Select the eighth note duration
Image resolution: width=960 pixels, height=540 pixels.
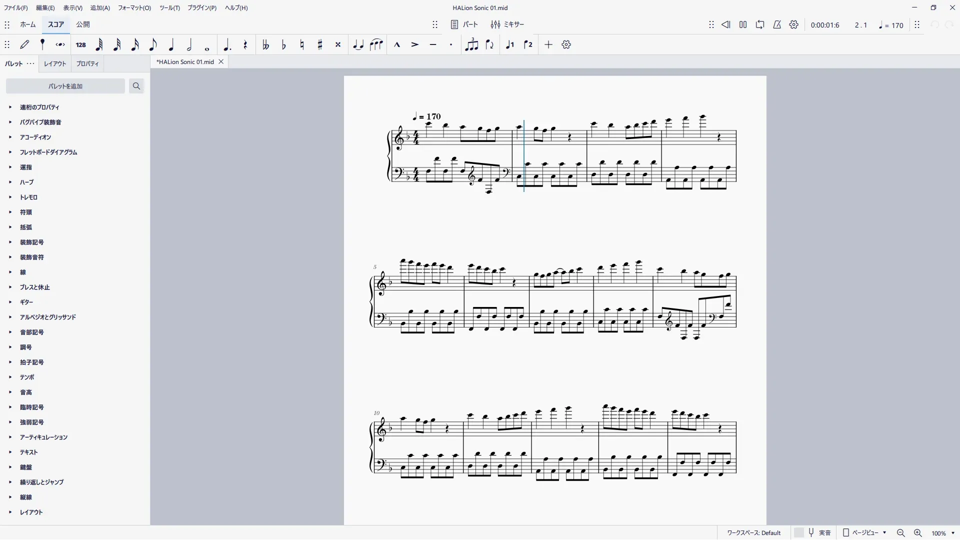(153, 45)
